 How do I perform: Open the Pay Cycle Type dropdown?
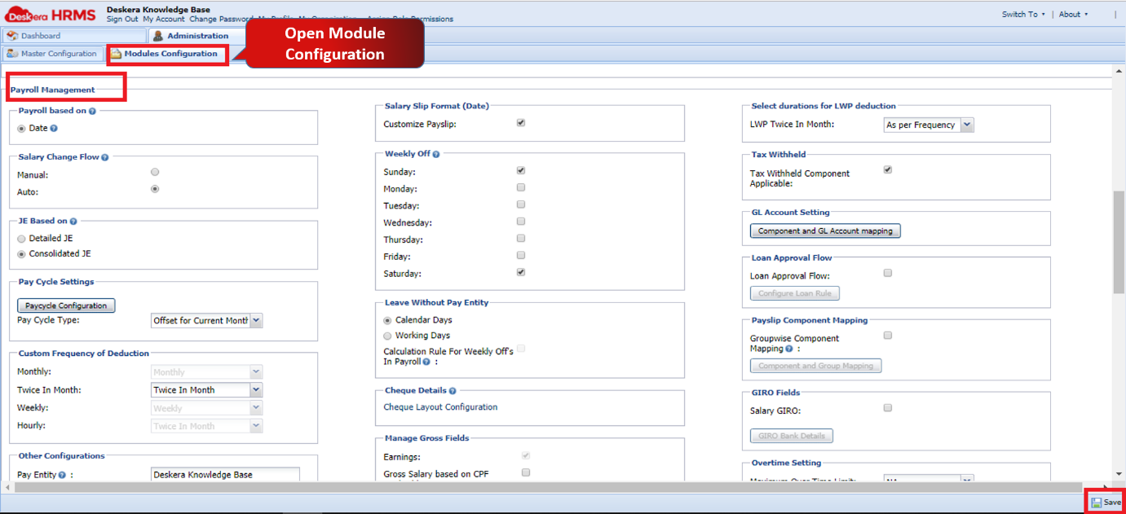(256, 320)
